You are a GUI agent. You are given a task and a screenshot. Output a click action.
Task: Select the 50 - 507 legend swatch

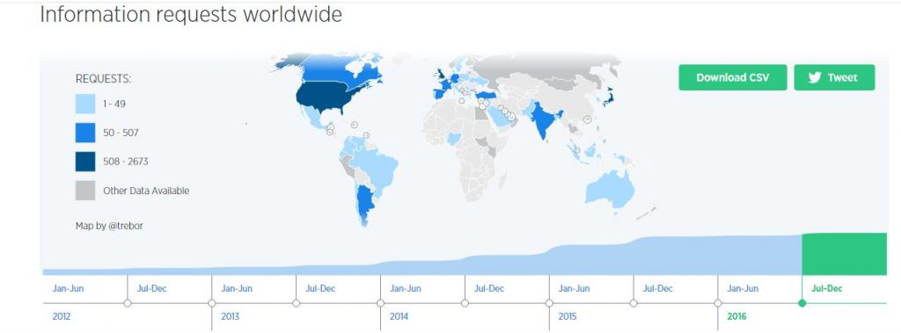click(85, 133)
